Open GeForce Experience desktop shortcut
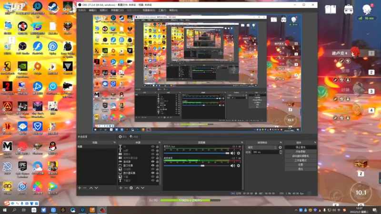This screenshot has height=214, width=381. pos(22,69)
